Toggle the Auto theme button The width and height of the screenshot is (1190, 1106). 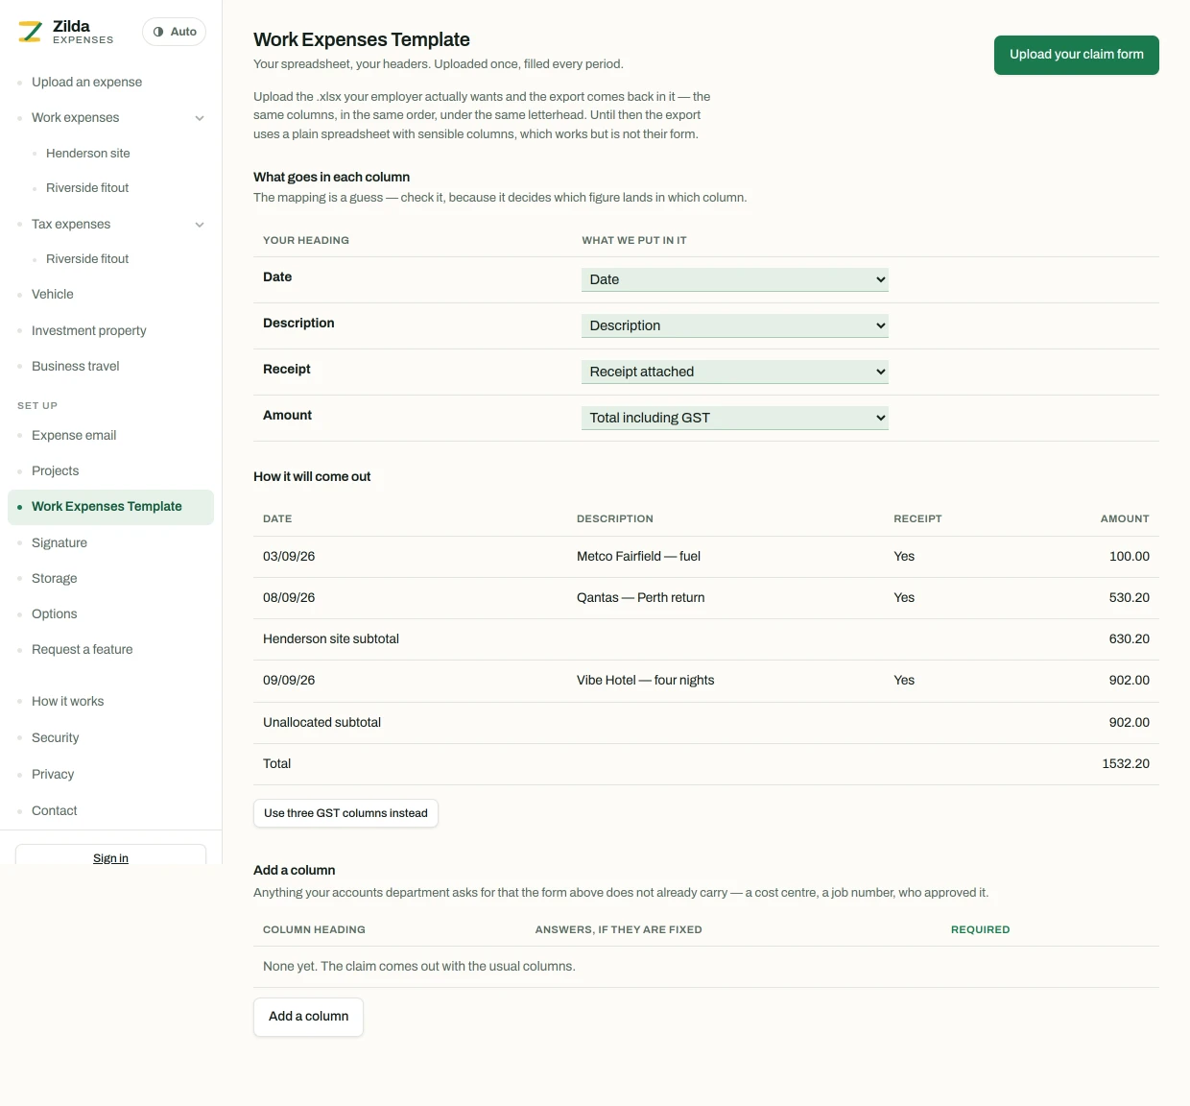click(174, 32)
